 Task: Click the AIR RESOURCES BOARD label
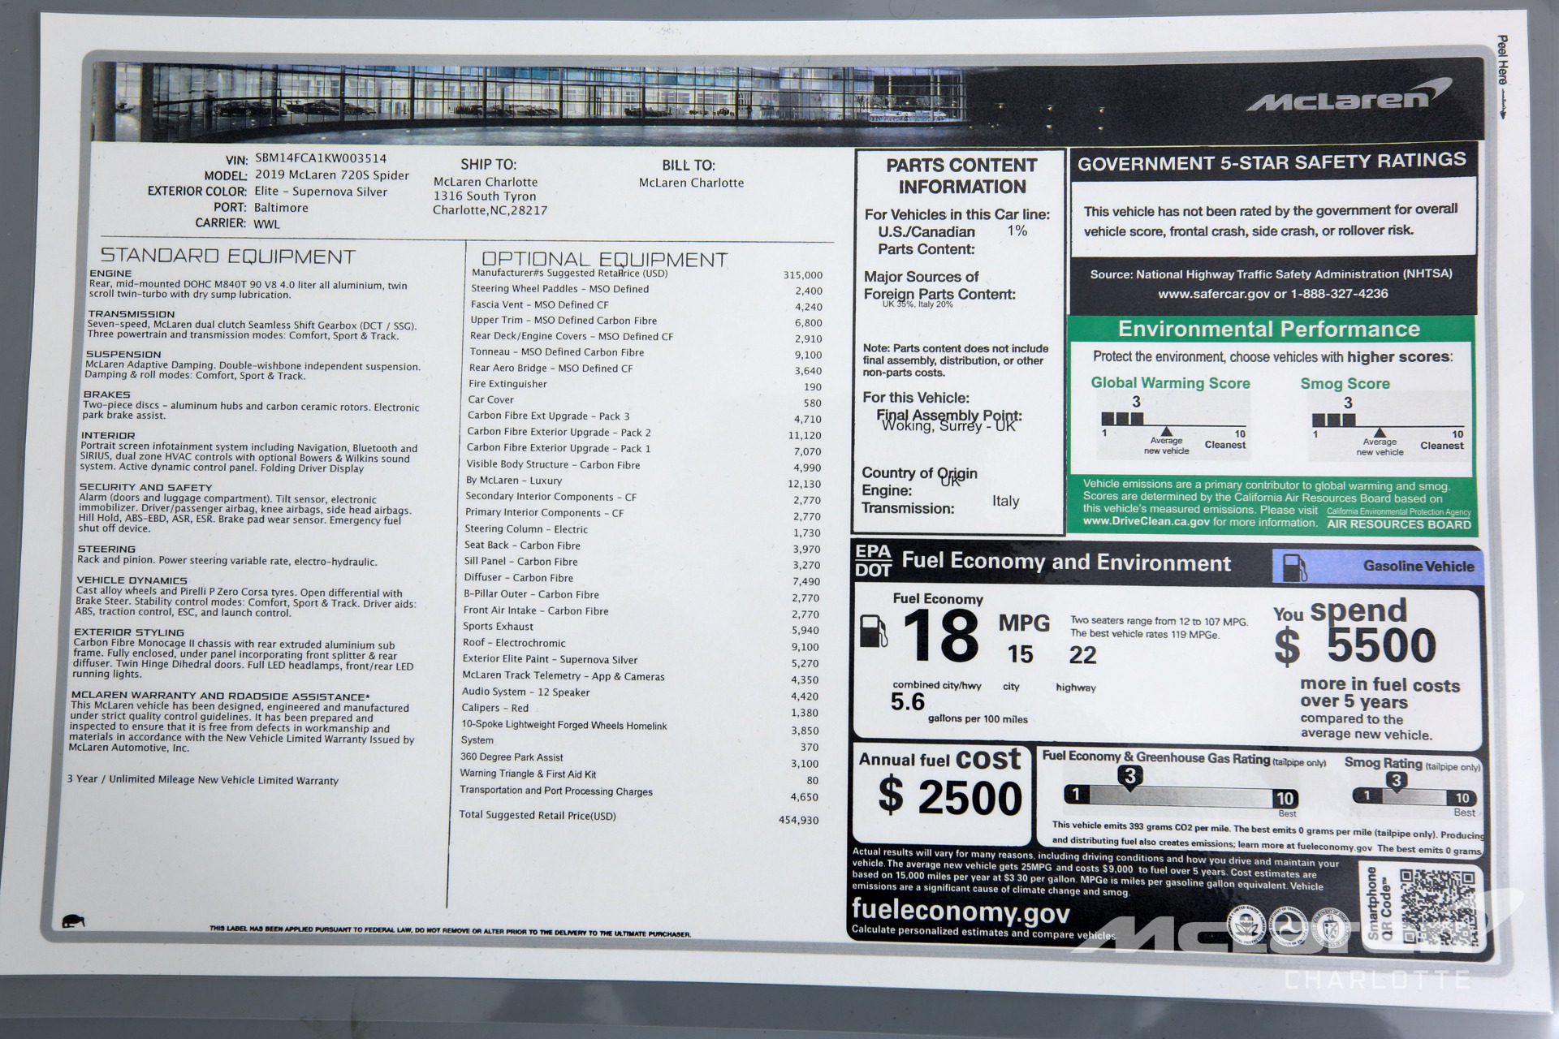(1399, 524)
